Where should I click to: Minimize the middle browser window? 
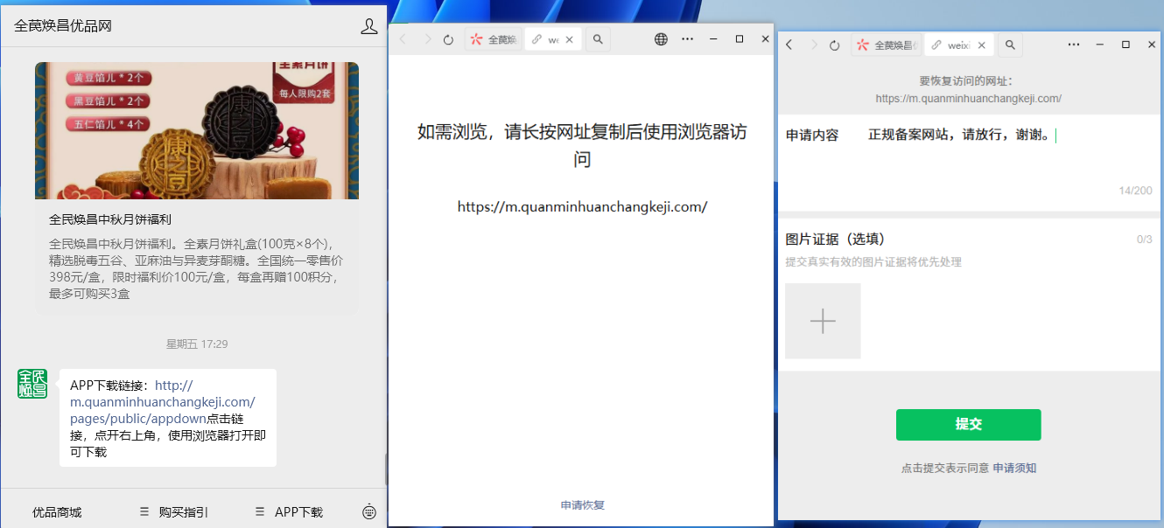(x=714, y=39)
